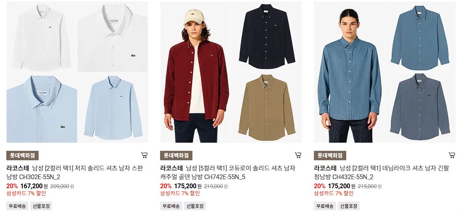459x215 pixels.
Task: Click the 라코스테 brand name of the corduroy shirt
Action: tap(171, 168)
